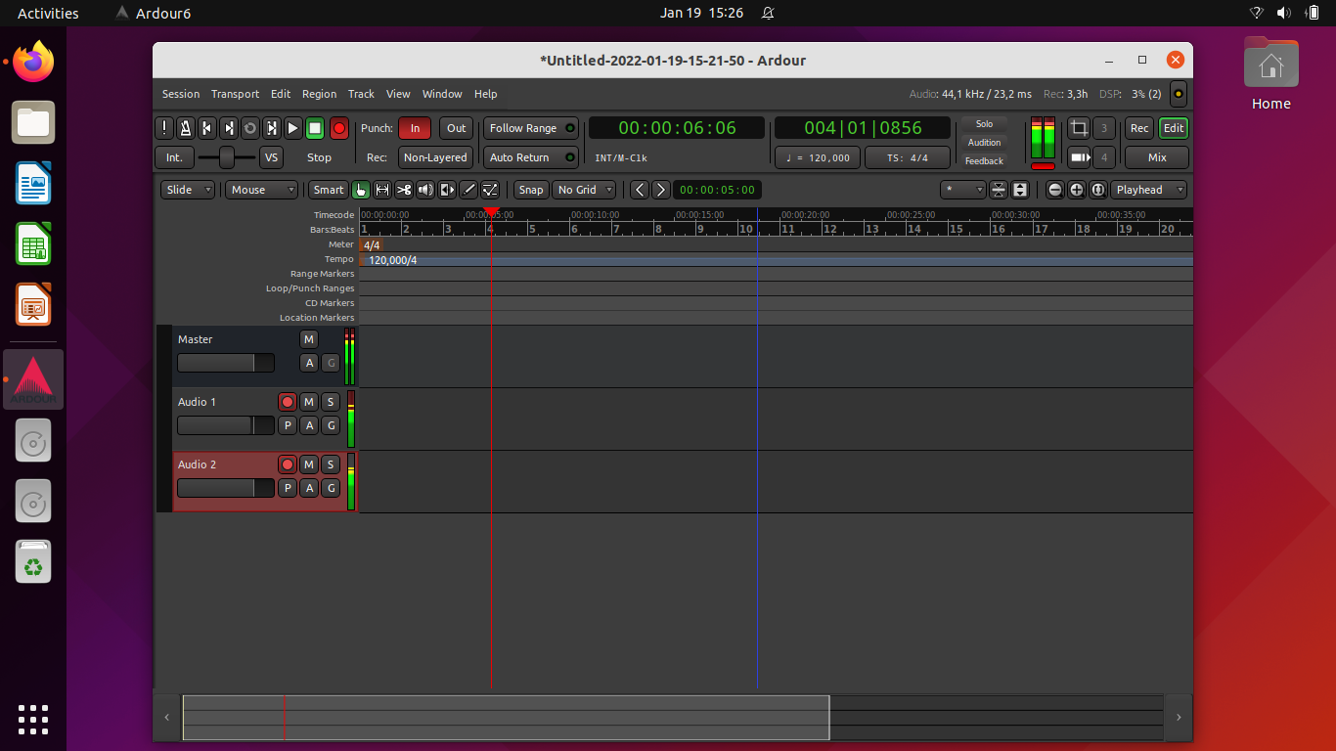The image size is (1336, 751).
Task: Select the Audition speaker tool
Action: click(425, 190)
